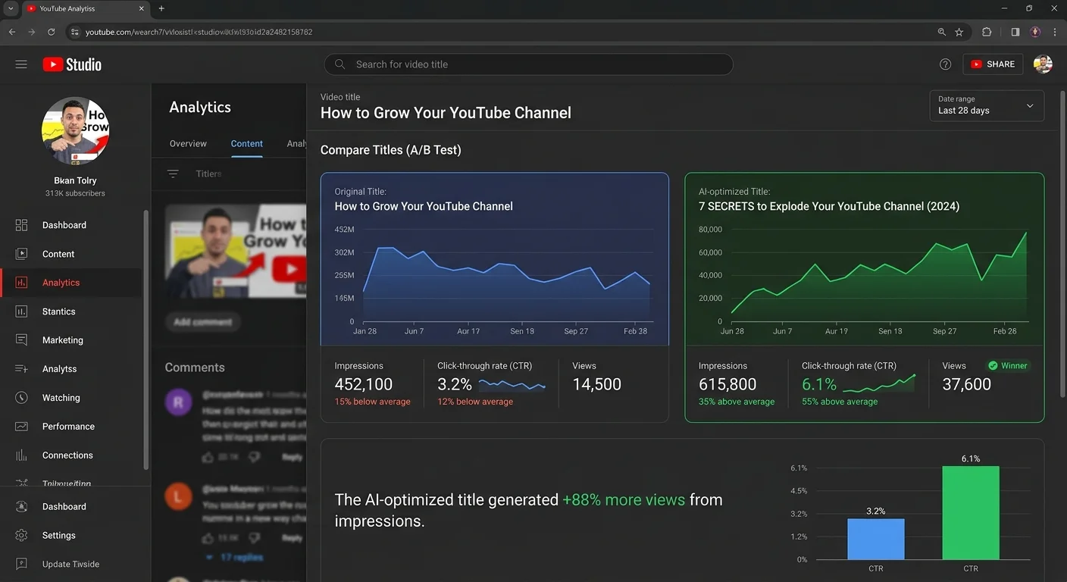
Task: Click the blue 3.2% CTR bar
Action: [876, 539]
